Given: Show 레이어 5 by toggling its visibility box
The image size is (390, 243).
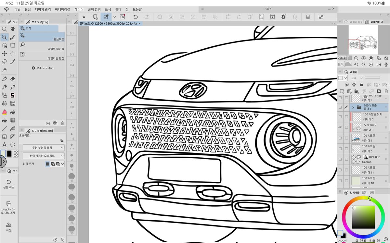Looking at the screenshot, I should pyautogui.click(x=340, y=117).
